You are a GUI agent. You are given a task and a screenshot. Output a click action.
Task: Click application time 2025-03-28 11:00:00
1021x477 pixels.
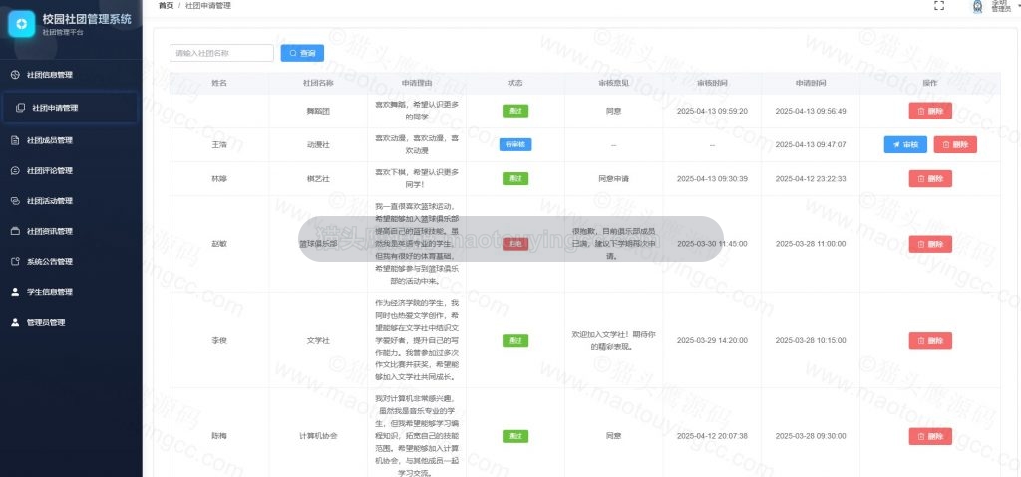click(x=810, y=244)
